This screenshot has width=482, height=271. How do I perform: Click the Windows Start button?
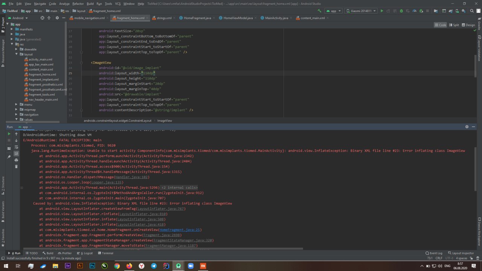6,266
